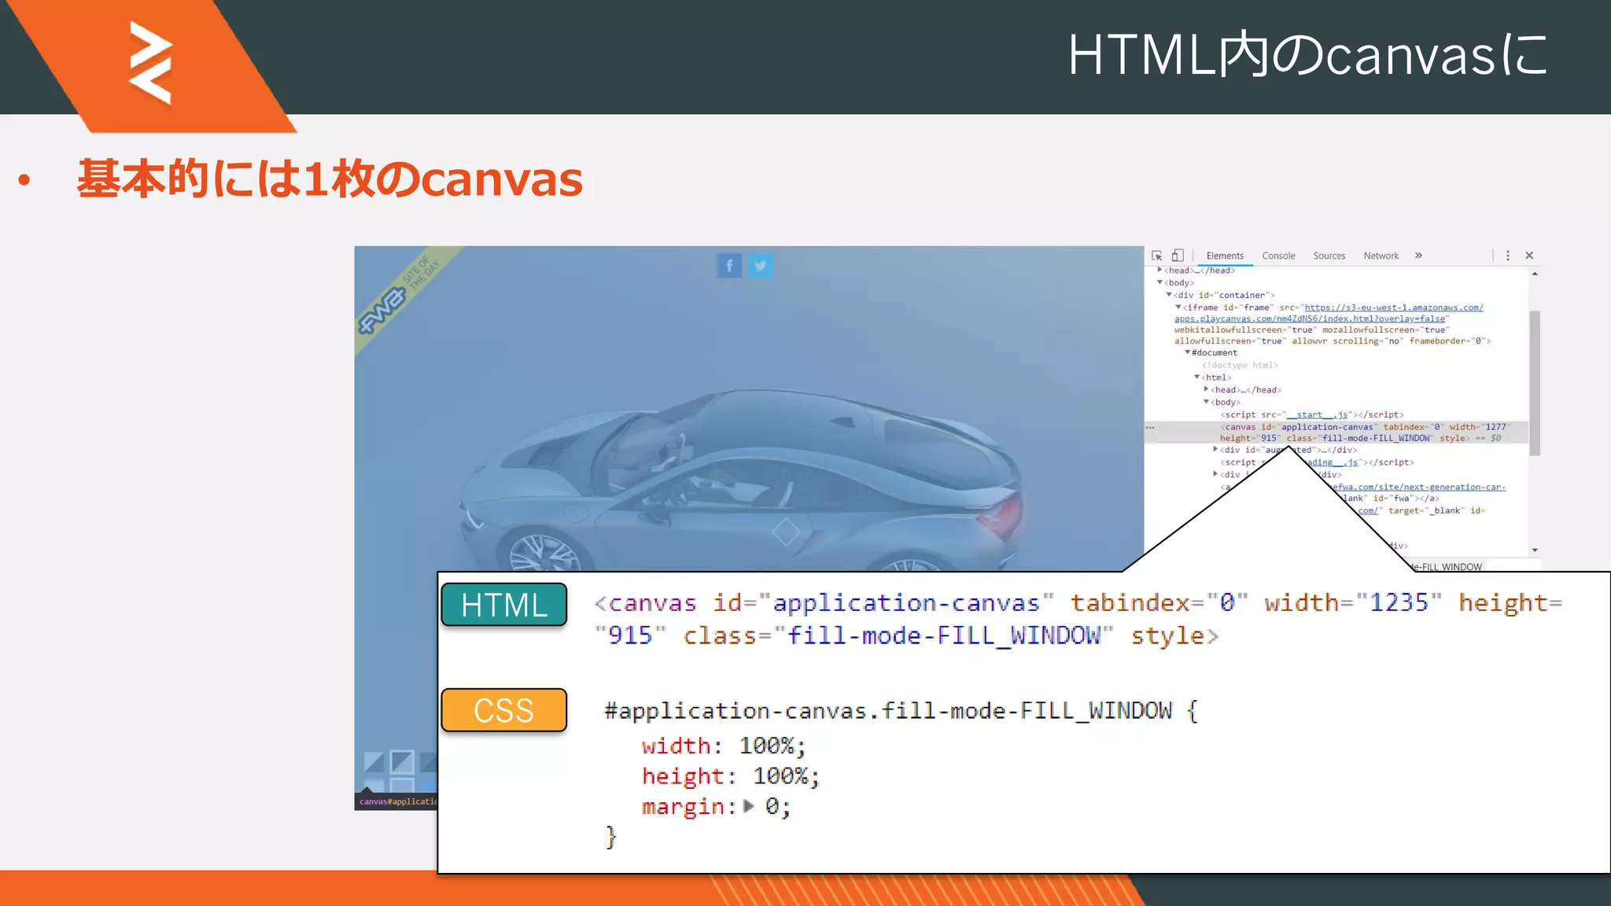Open the __start__.js script link

[x=1318, y=414]
